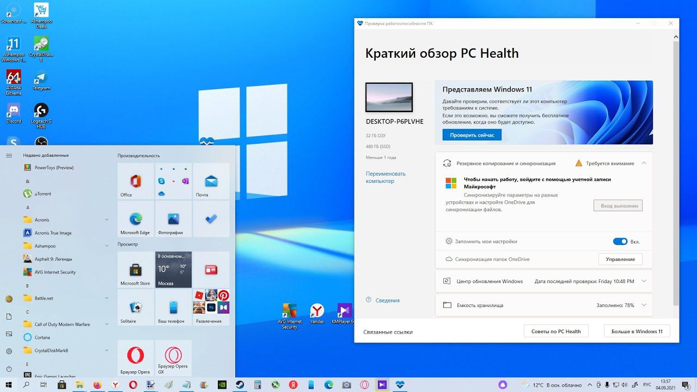Open KMPlayer 64 desktop shortcut
The width and height of the screenshot is (697, 392).
pyautogui.click(x=344, y=314)
